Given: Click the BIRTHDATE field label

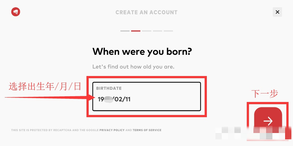Looking at the screenshot, I should (109, 88).
